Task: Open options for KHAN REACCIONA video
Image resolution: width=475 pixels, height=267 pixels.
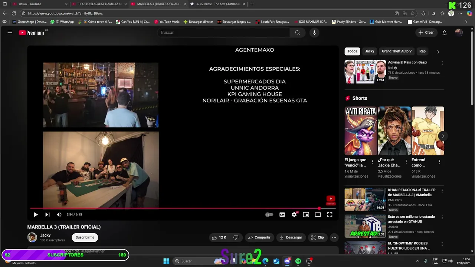Action: click(x=442, y=191)
